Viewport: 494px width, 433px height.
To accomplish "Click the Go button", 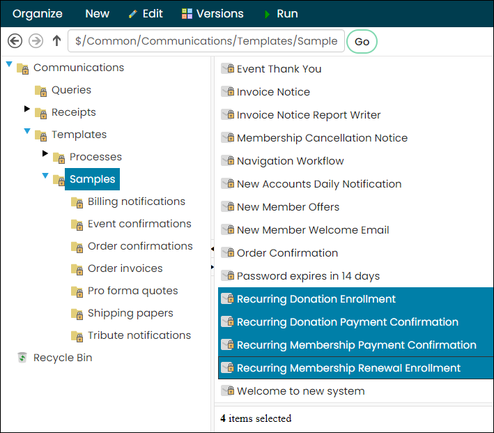I will pyautogui.click(x=362, y=41).
